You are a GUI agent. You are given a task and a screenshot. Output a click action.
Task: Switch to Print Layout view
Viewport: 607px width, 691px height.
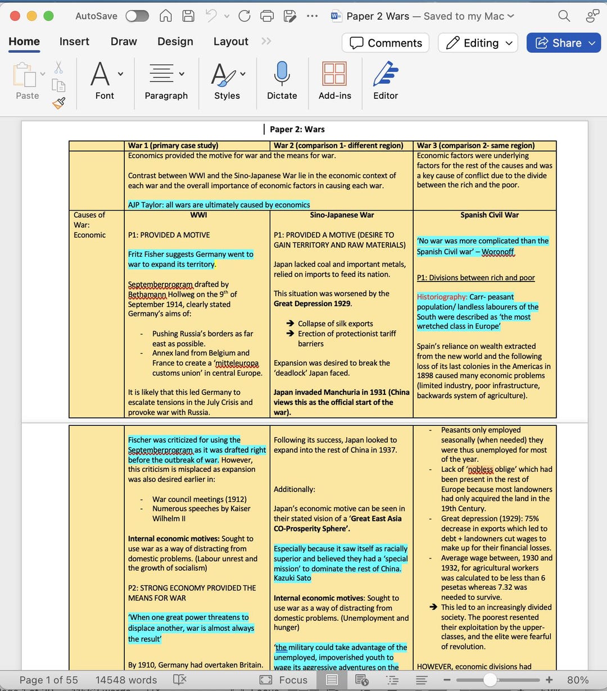[332, 680]
